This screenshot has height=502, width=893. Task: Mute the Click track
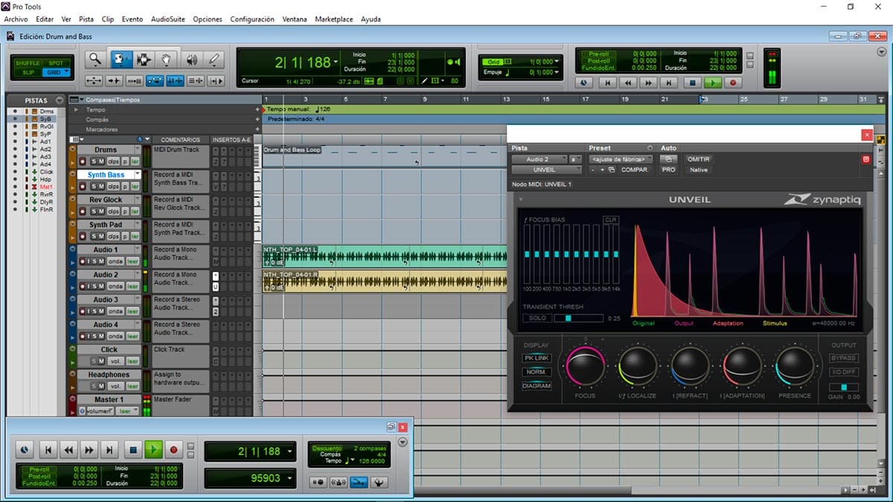point(100,361)
